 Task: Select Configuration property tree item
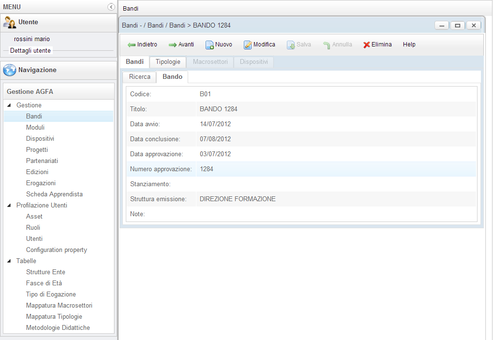[57, 250]
